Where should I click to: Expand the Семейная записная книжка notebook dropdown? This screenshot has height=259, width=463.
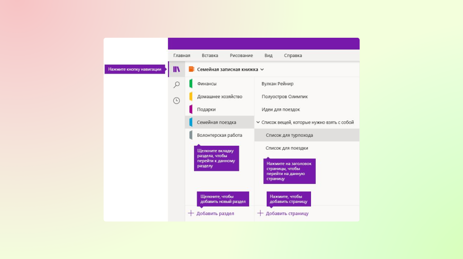pyautogui.click(x=262, y=69)
